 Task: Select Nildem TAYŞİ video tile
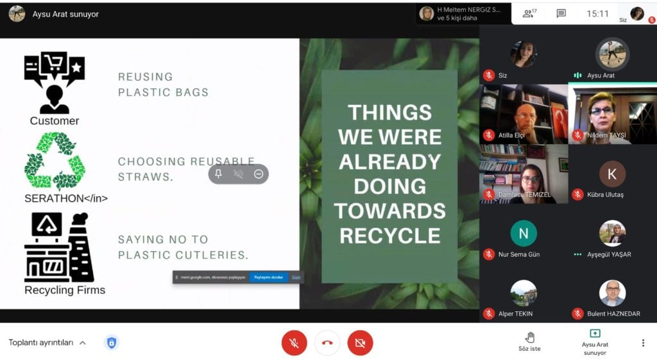click(x=613, y=114)
